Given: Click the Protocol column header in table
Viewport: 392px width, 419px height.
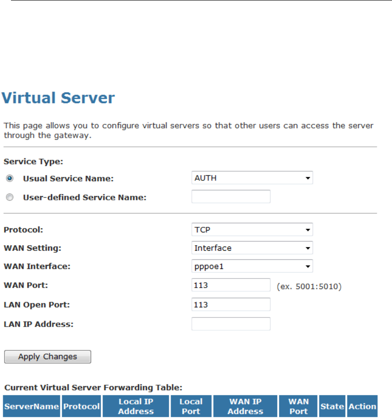Looking at the screenshot, I should pos(81,406).
